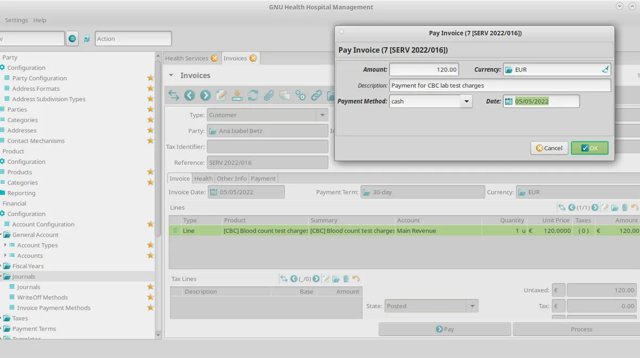
Task: Go to previous record in Invoices toolbar
Action: 189,95
